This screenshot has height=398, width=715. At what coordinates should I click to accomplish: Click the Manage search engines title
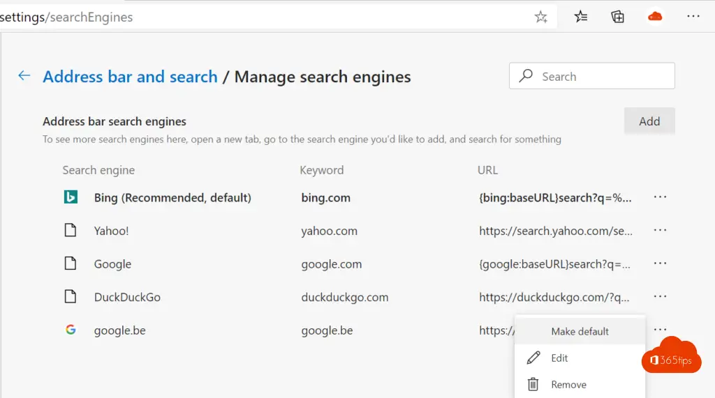pyautogui.click(x=323, y=77)
